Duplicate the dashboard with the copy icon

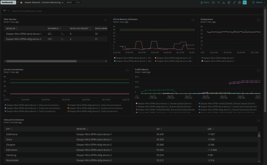tap(229, 2)
